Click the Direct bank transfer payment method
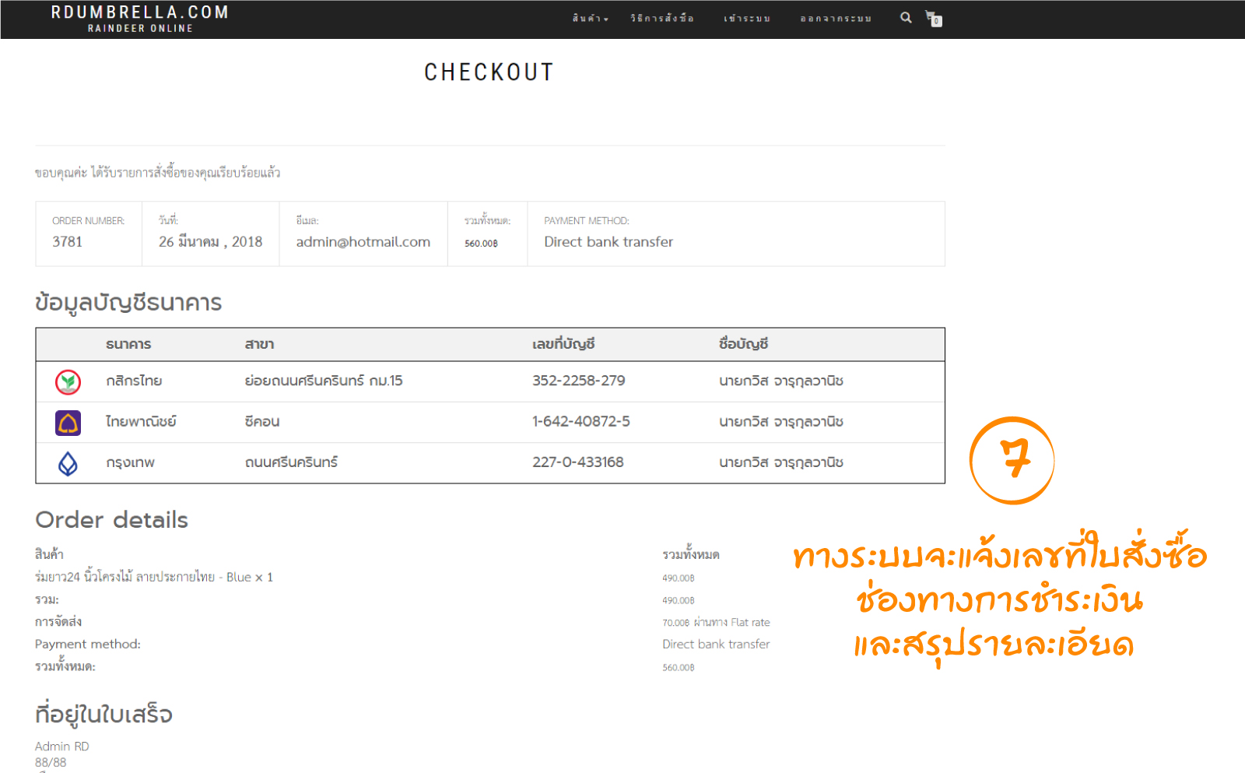Viewport: 1245px width, 773px height. [608, 242]
